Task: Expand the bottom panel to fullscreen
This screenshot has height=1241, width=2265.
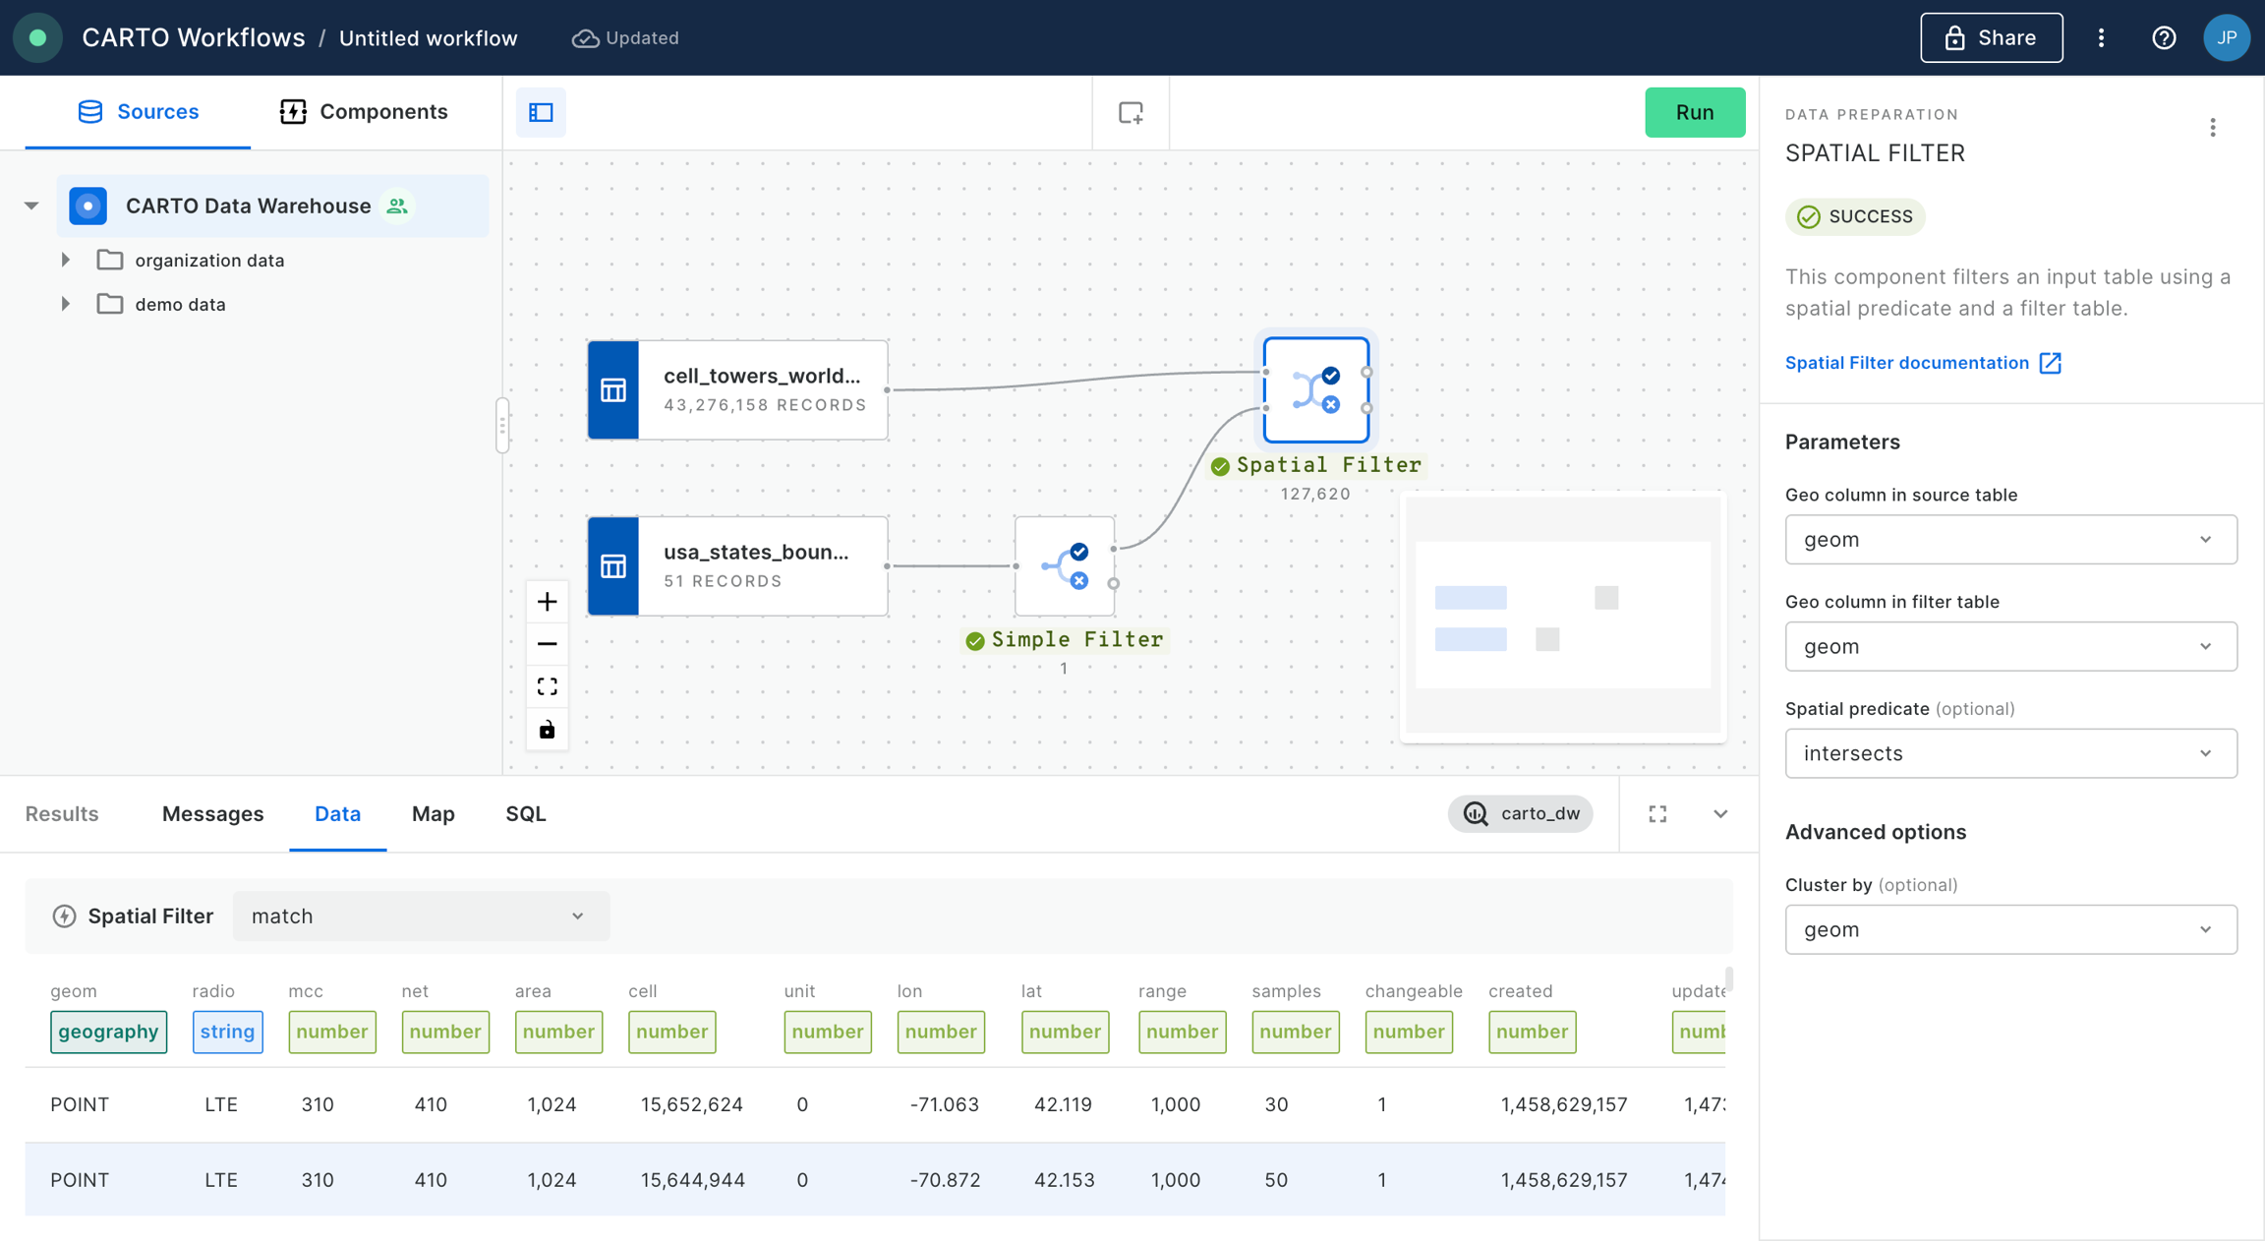Action: tap(1657, 813)
